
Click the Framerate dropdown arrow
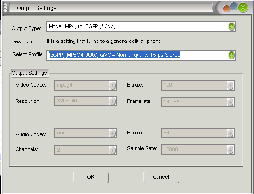point(230,102)
